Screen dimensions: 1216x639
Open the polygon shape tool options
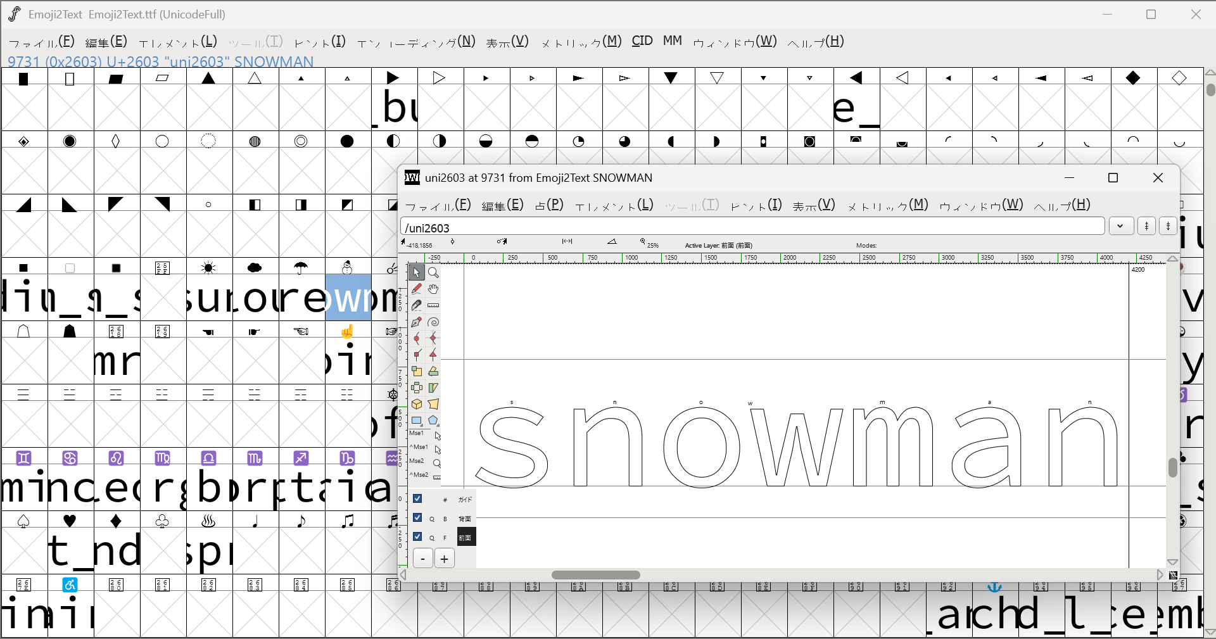(433, 421)
